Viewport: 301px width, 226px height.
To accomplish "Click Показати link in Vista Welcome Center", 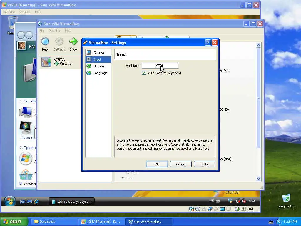I will click(29, 137).
